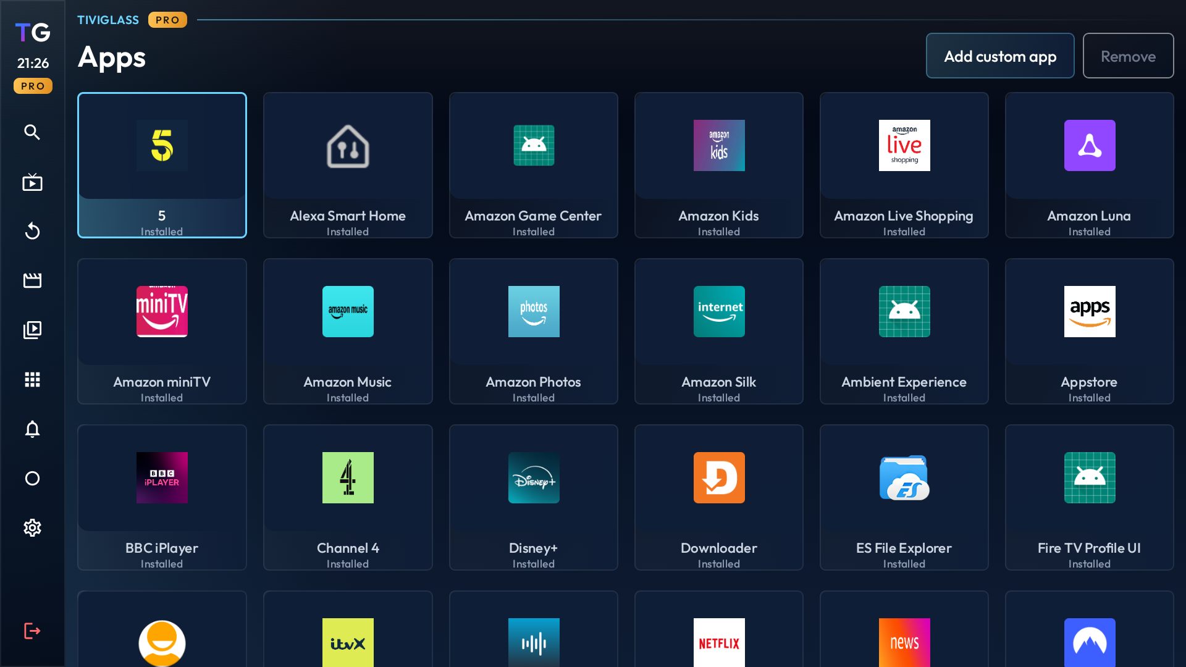The image size is (1186, 667).
Task: Click Installed status under ES File Explorer
Action: point(904,564)
